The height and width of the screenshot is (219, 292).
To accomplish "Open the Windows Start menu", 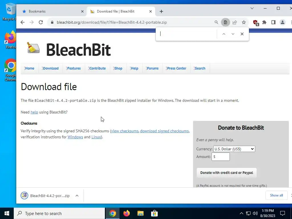I will (x=7, y=213).
